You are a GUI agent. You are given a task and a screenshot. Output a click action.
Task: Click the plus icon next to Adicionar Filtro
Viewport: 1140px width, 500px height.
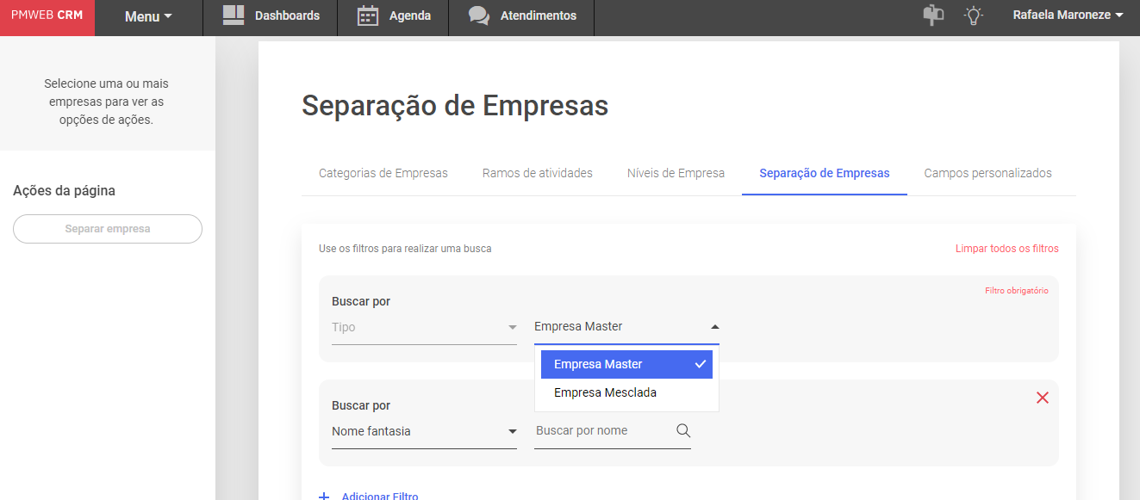[x=324, y=497]
